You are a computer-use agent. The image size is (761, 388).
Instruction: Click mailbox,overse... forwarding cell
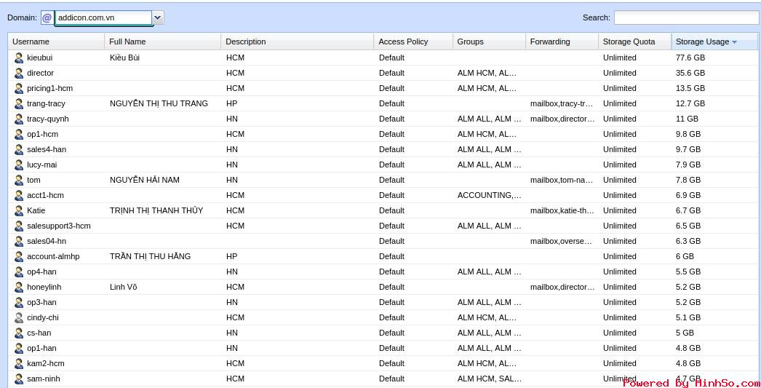point(561,242)
